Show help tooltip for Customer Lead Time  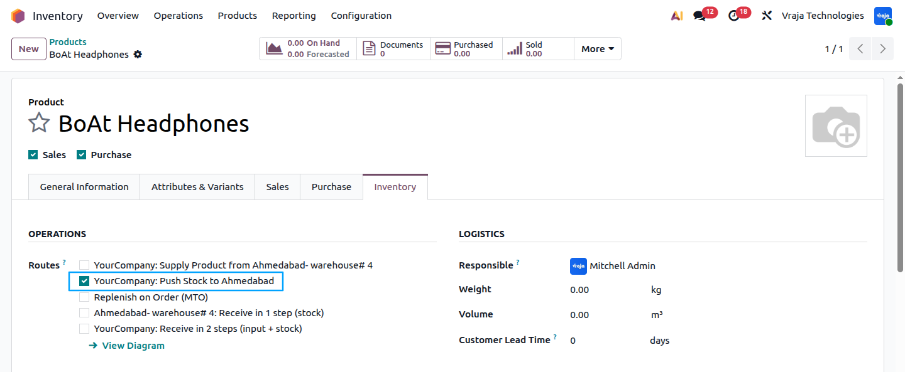555,337
